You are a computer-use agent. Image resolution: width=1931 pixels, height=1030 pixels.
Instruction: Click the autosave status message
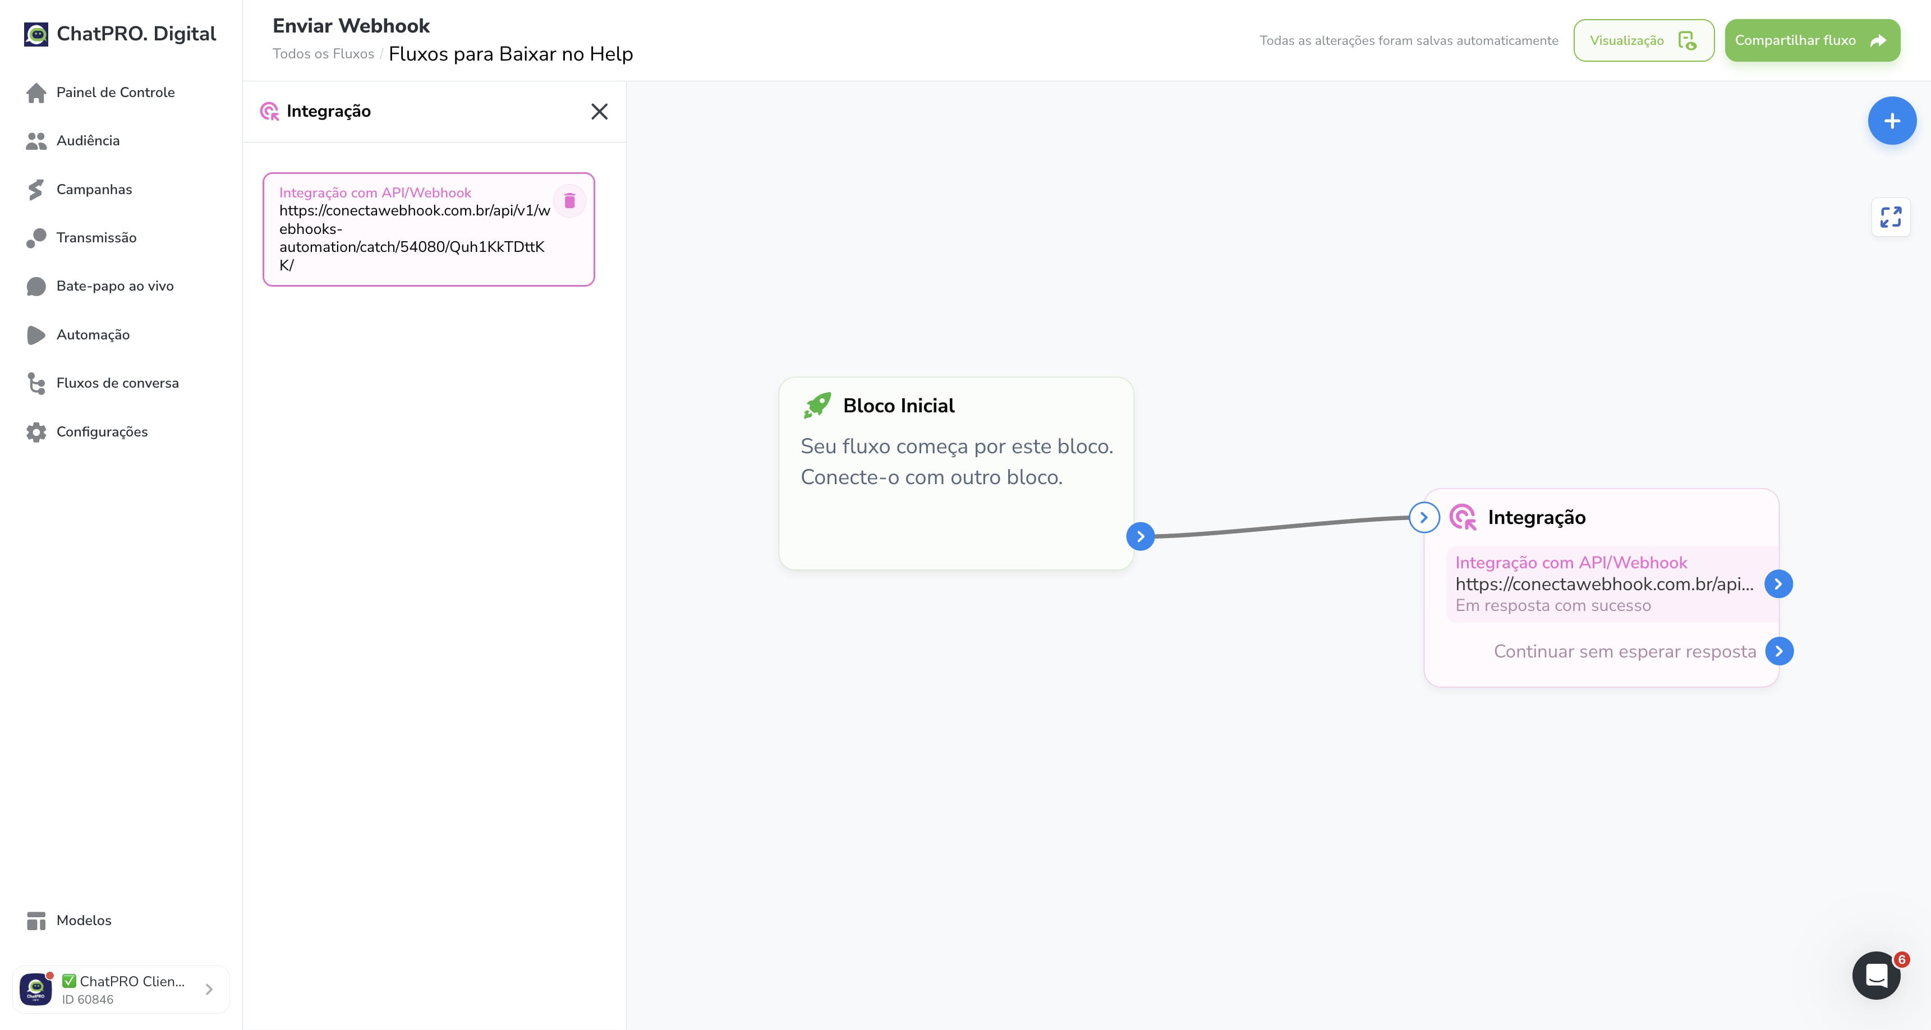pyautogui.click(x=1409, y=40)
